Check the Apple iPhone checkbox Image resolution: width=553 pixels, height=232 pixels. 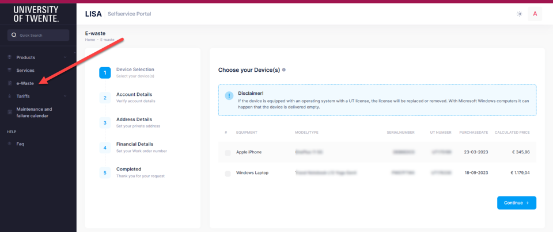click(x=228, y=153)
